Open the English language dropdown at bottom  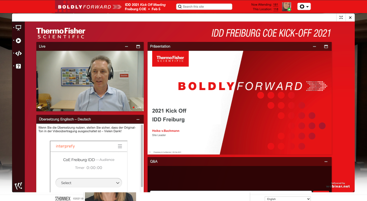coord(287,199)
